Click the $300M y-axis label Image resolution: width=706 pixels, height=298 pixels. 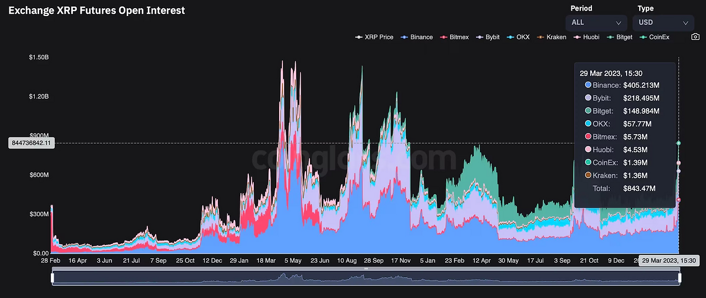[x=39, y=214]
